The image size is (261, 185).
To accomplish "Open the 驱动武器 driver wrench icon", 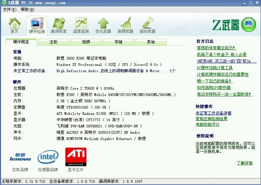I will (x=147, y=25).
